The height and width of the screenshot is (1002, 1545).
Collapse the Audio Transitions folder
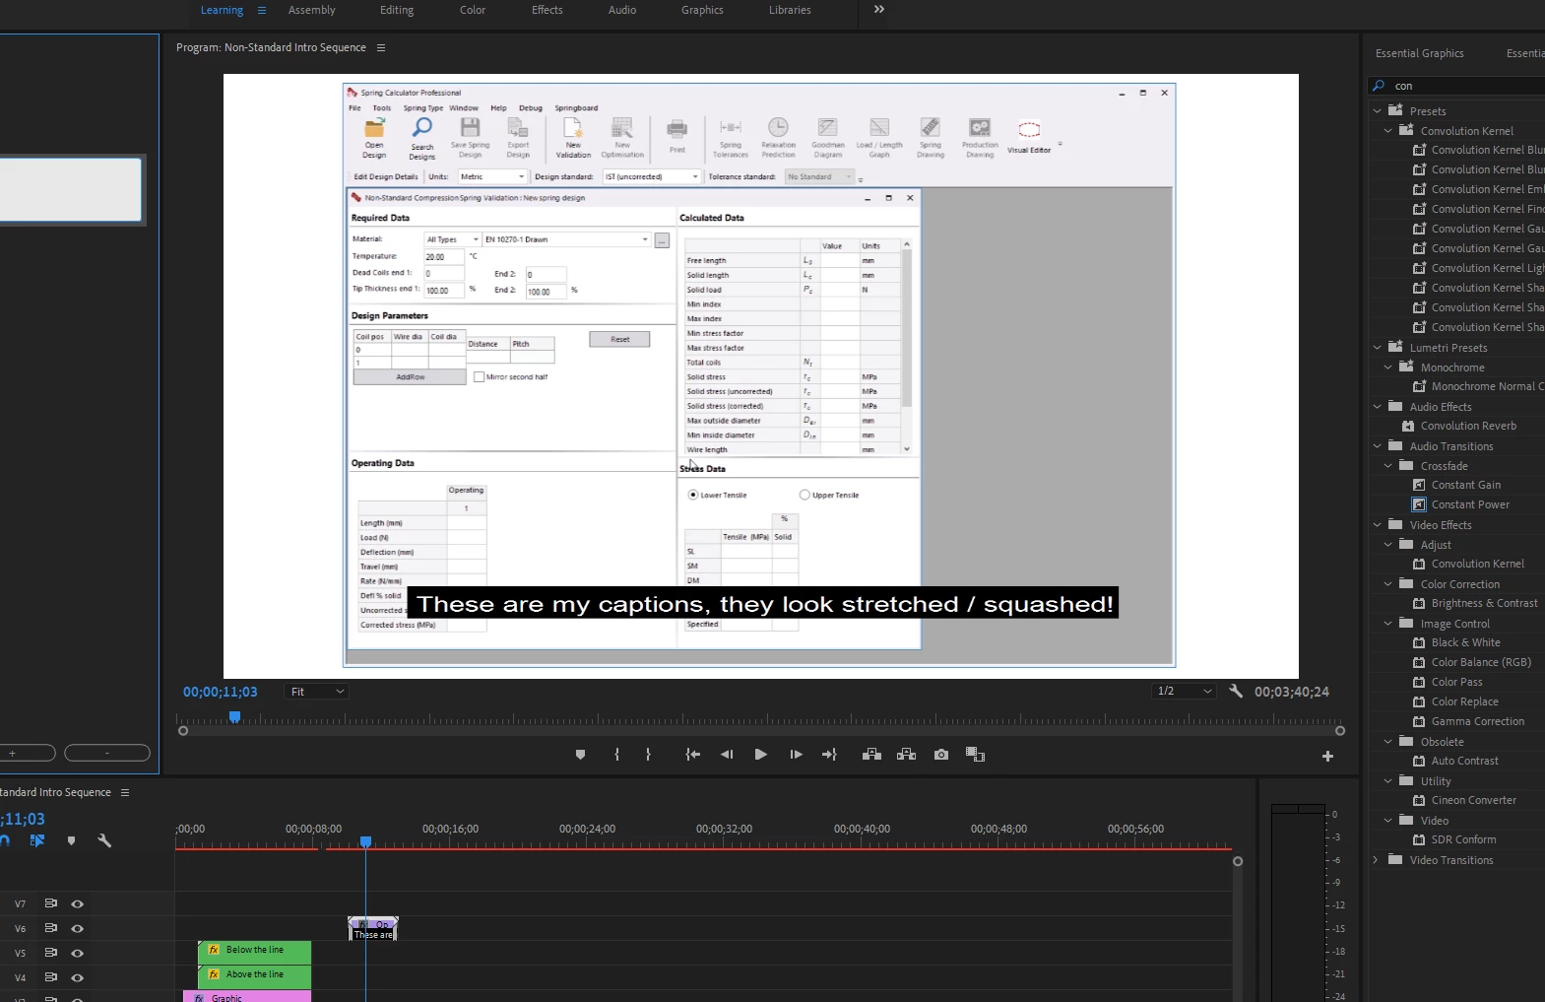point(1378,446)
